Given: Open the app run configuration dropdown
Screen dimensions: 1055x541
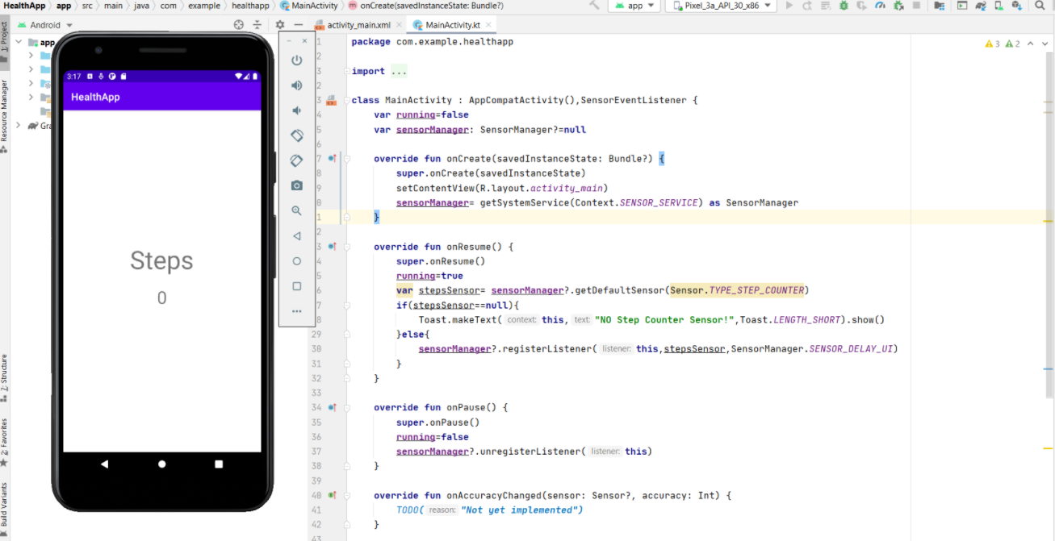Looking at the screenshot, I should [x=634, y=6].
